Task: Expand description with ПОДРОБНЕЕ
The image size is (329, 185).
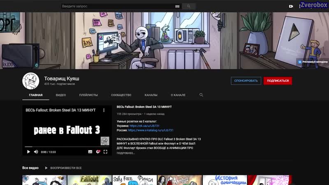Action: pyautogui.click(x=126, y=153)
